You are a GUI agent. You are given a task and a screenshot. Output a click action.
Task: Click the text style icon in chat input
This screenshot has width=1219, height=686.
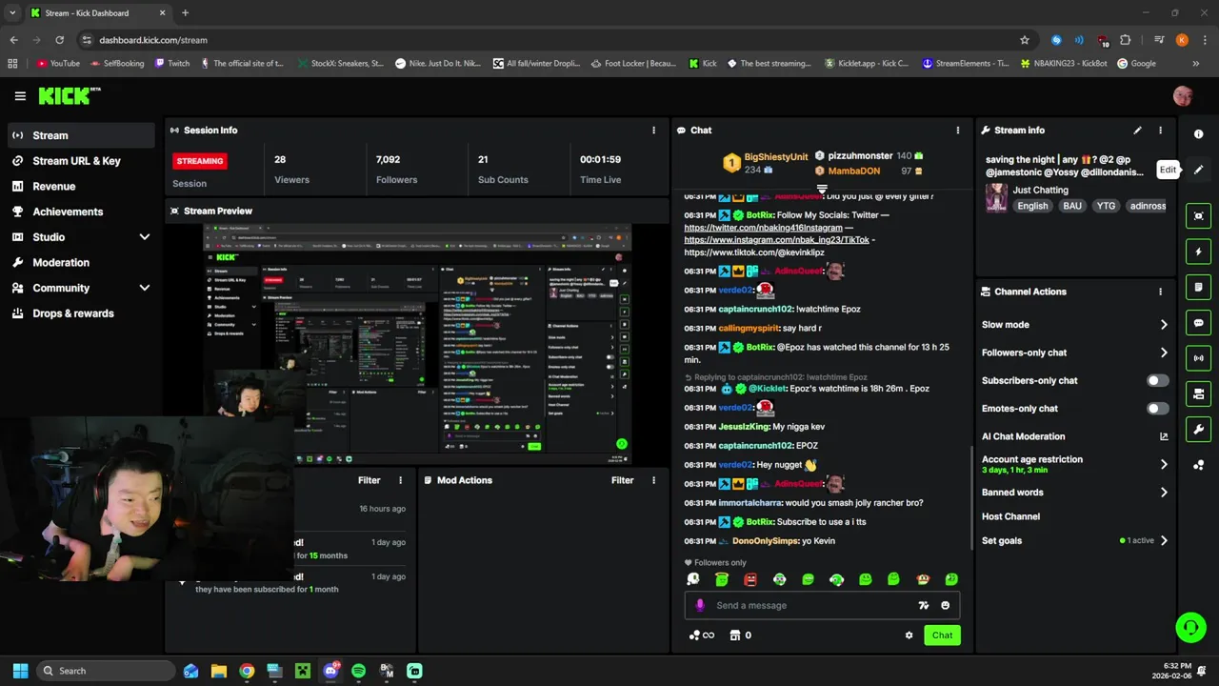(923, 605)
